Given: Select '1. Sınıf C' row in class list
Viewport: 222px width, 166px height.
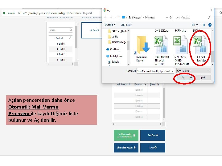Looking at the screenshot, I should [61, 54].
